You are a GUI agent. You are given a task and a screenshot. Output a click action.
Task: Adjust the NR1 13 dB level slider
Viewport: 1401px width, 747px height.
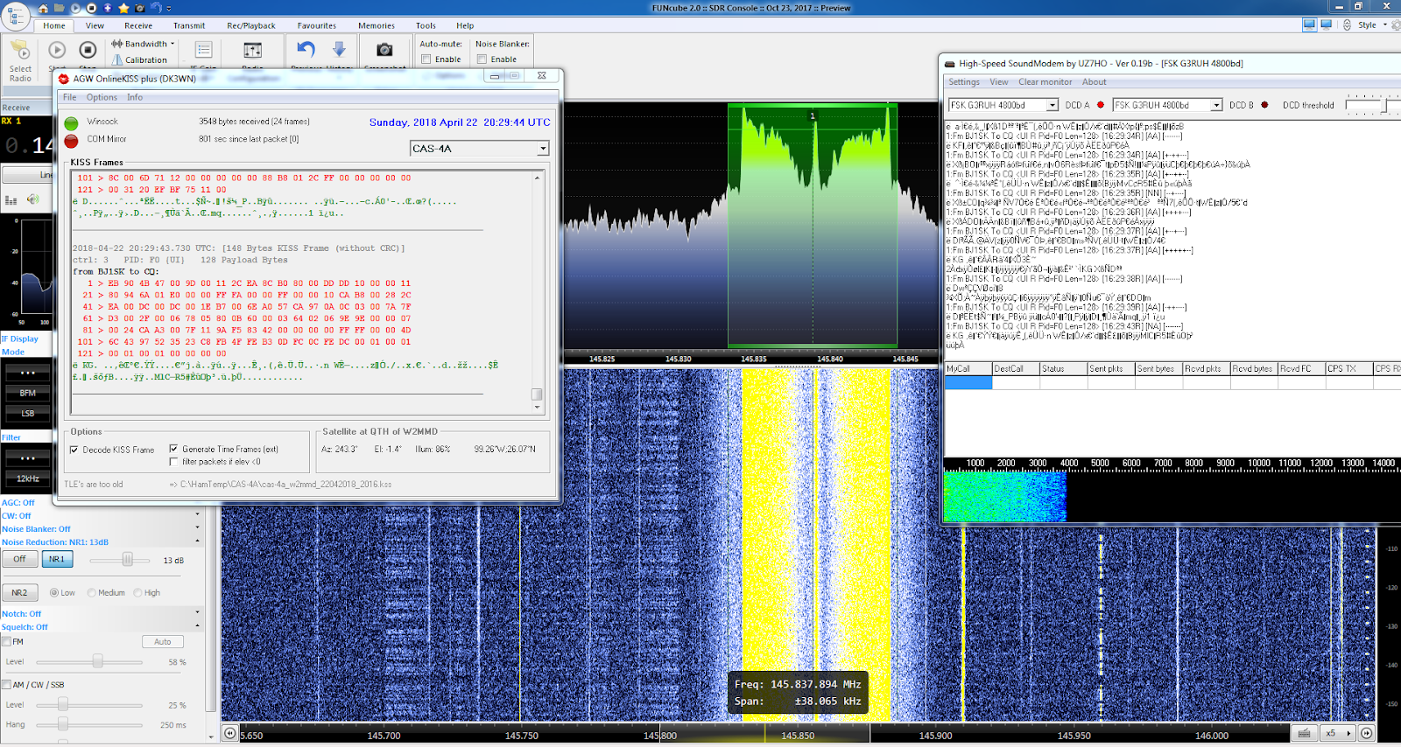[x=128, y=560]
